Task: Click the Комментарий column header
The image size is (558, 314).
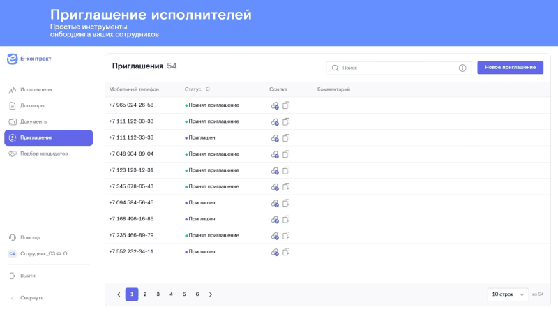Action: pos(334,89)
